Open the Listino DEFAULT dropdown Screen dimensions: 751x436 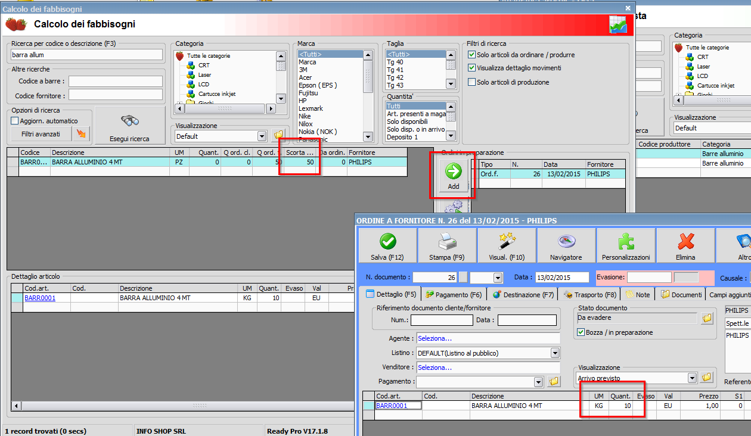click(556, 353)
